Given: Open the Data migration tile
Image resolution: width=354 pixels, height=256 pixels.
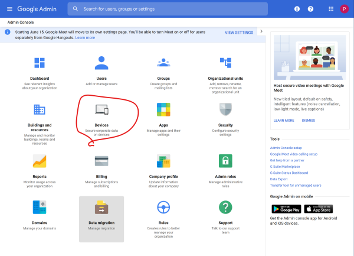Looking at the screenshot, I should (x=101, y=219).
